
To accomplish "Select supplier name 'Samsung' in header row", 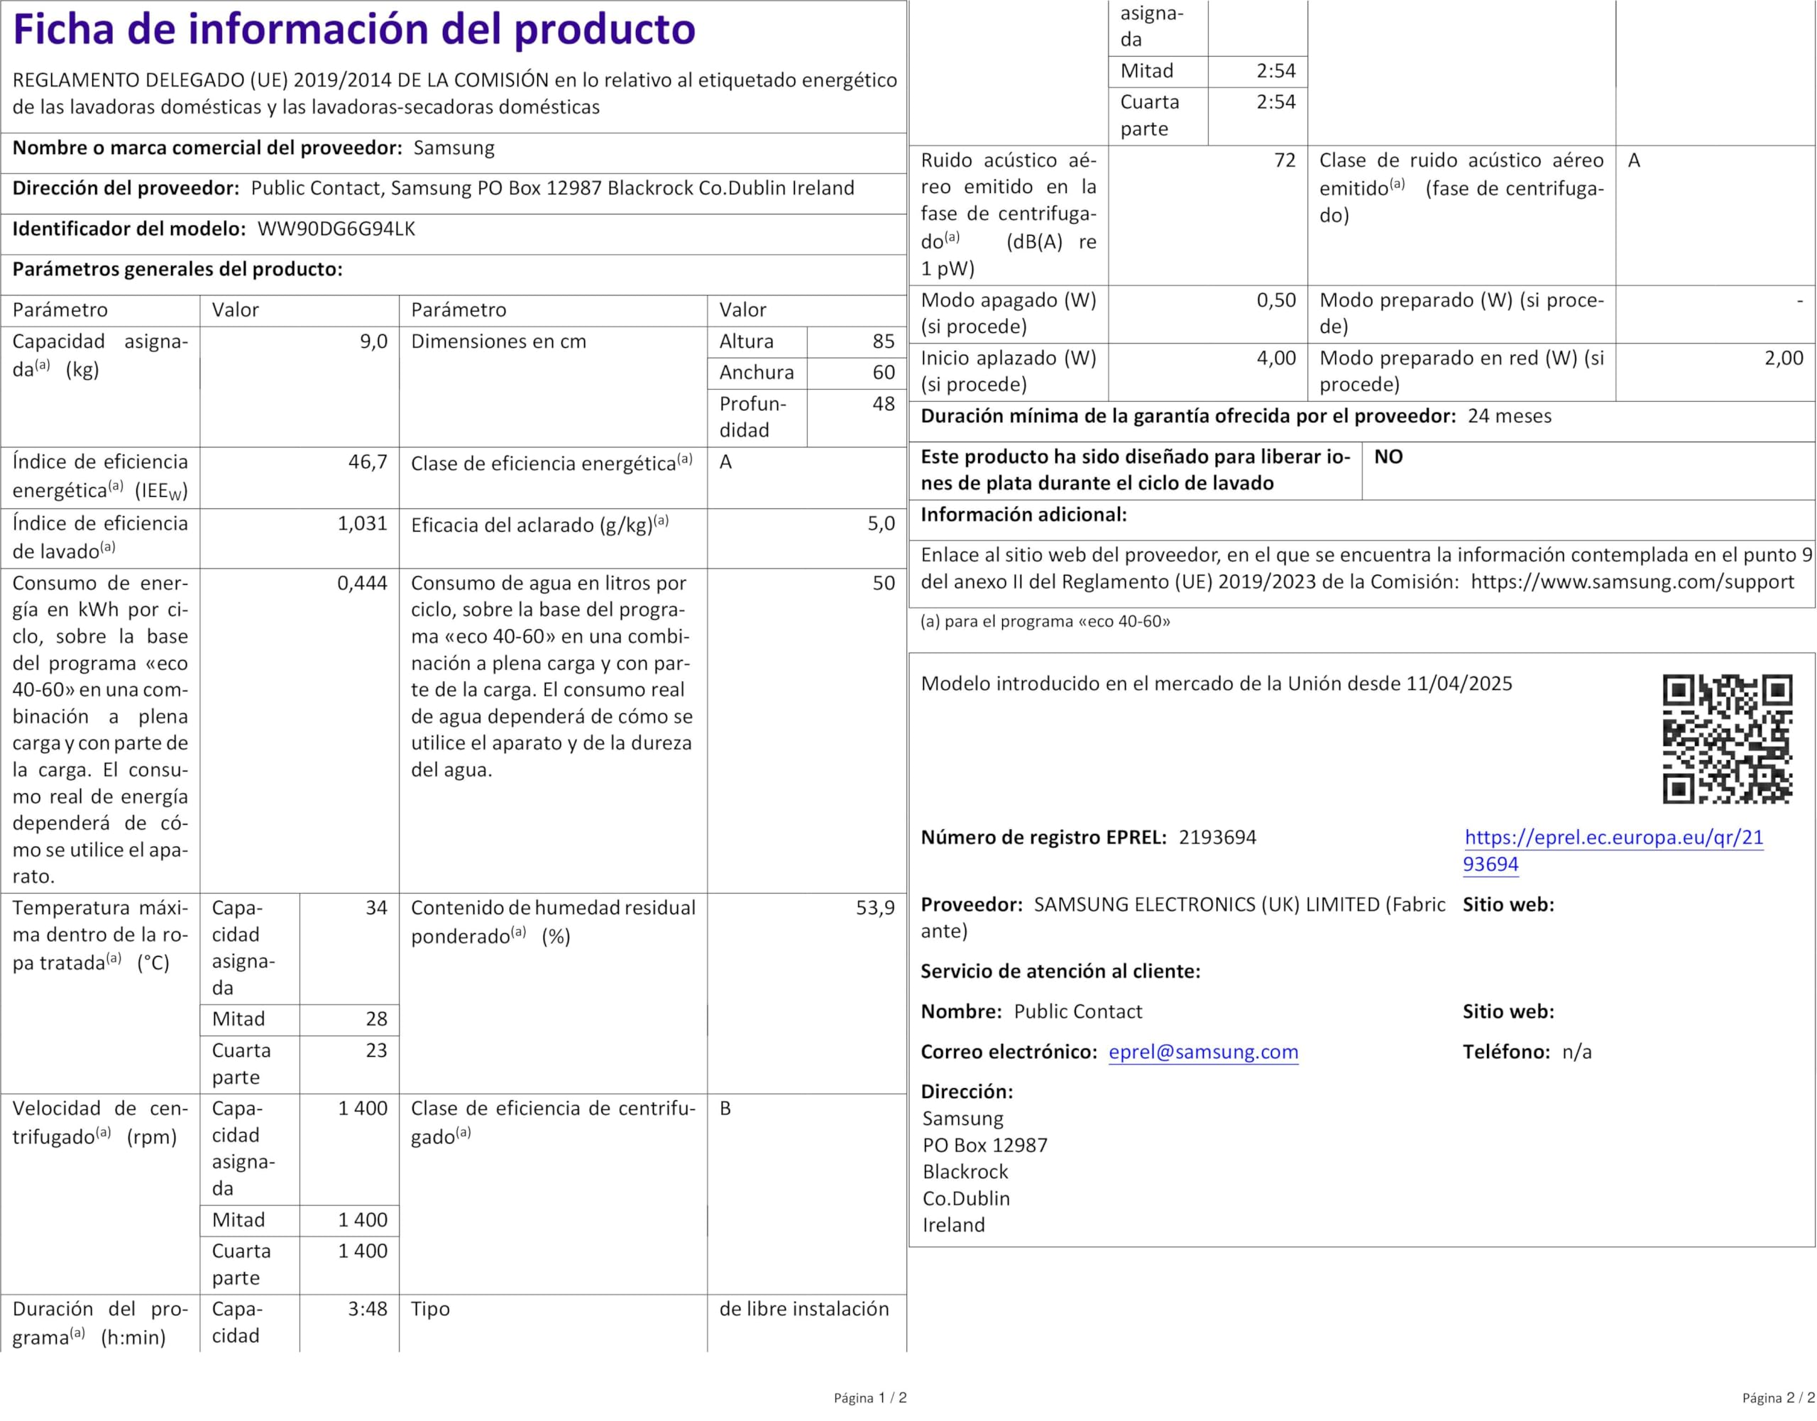I will click(454, 148).
